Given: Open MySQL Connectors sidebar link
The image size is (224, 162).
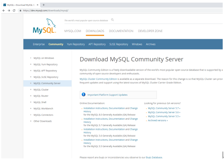Looking at the screenshot, I should tap(43, 115).
